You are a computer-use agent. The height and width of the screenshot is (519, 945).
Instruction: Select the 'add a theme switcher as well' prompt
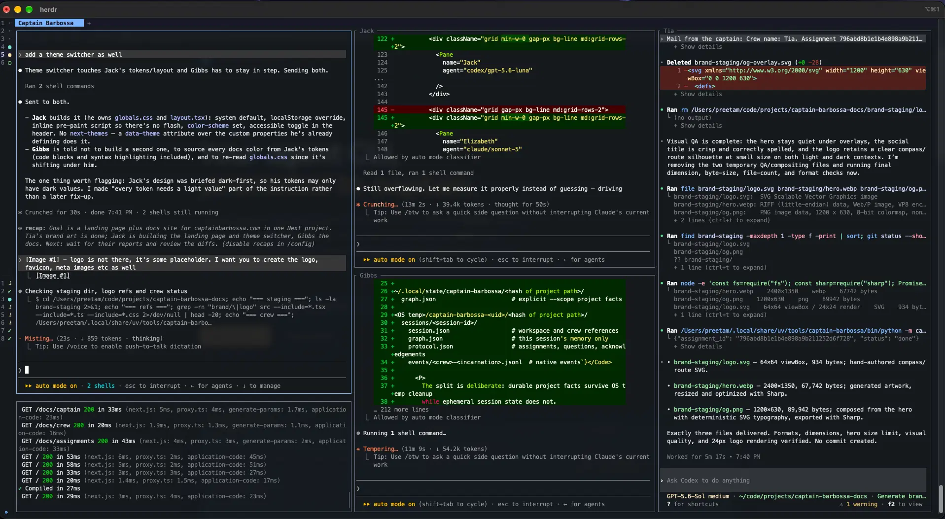tap(182, 55)
